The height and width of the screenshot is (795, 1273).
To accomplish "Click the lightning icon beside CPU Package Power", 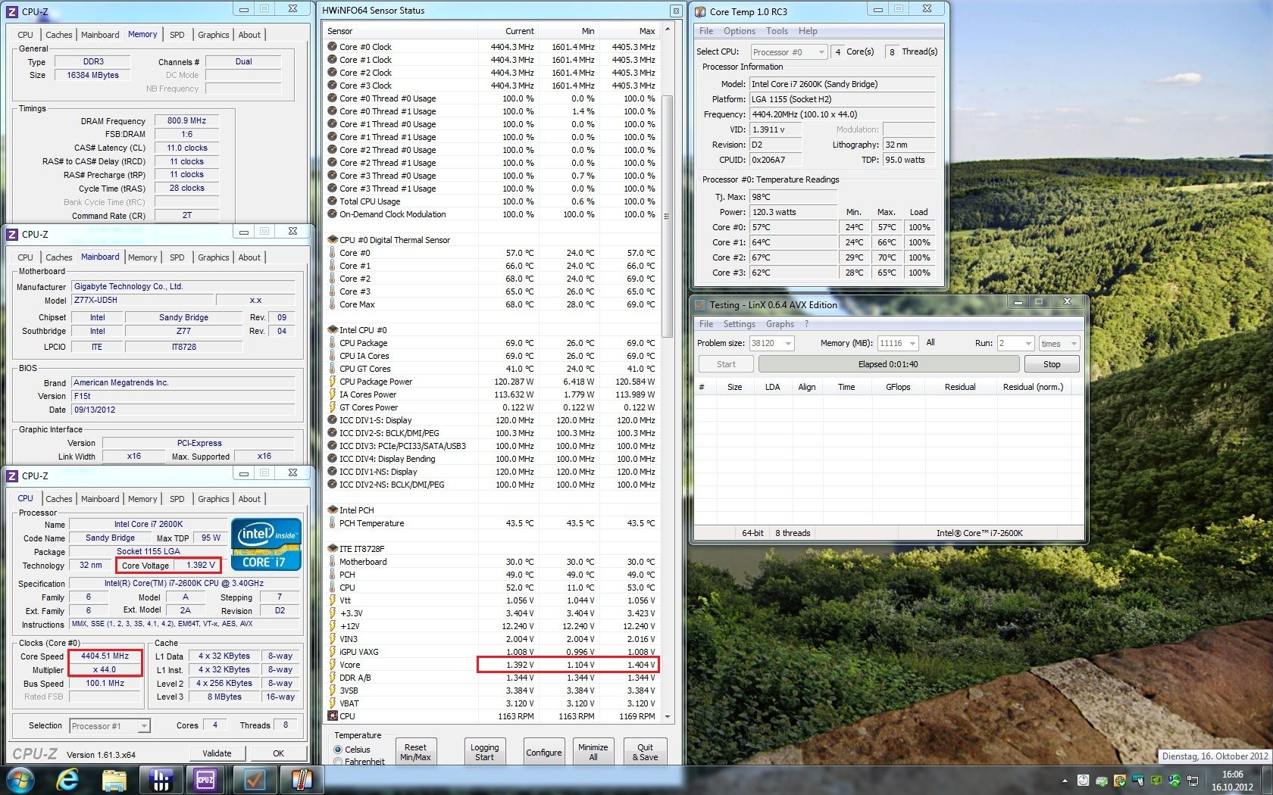I will tap(332, 382).
